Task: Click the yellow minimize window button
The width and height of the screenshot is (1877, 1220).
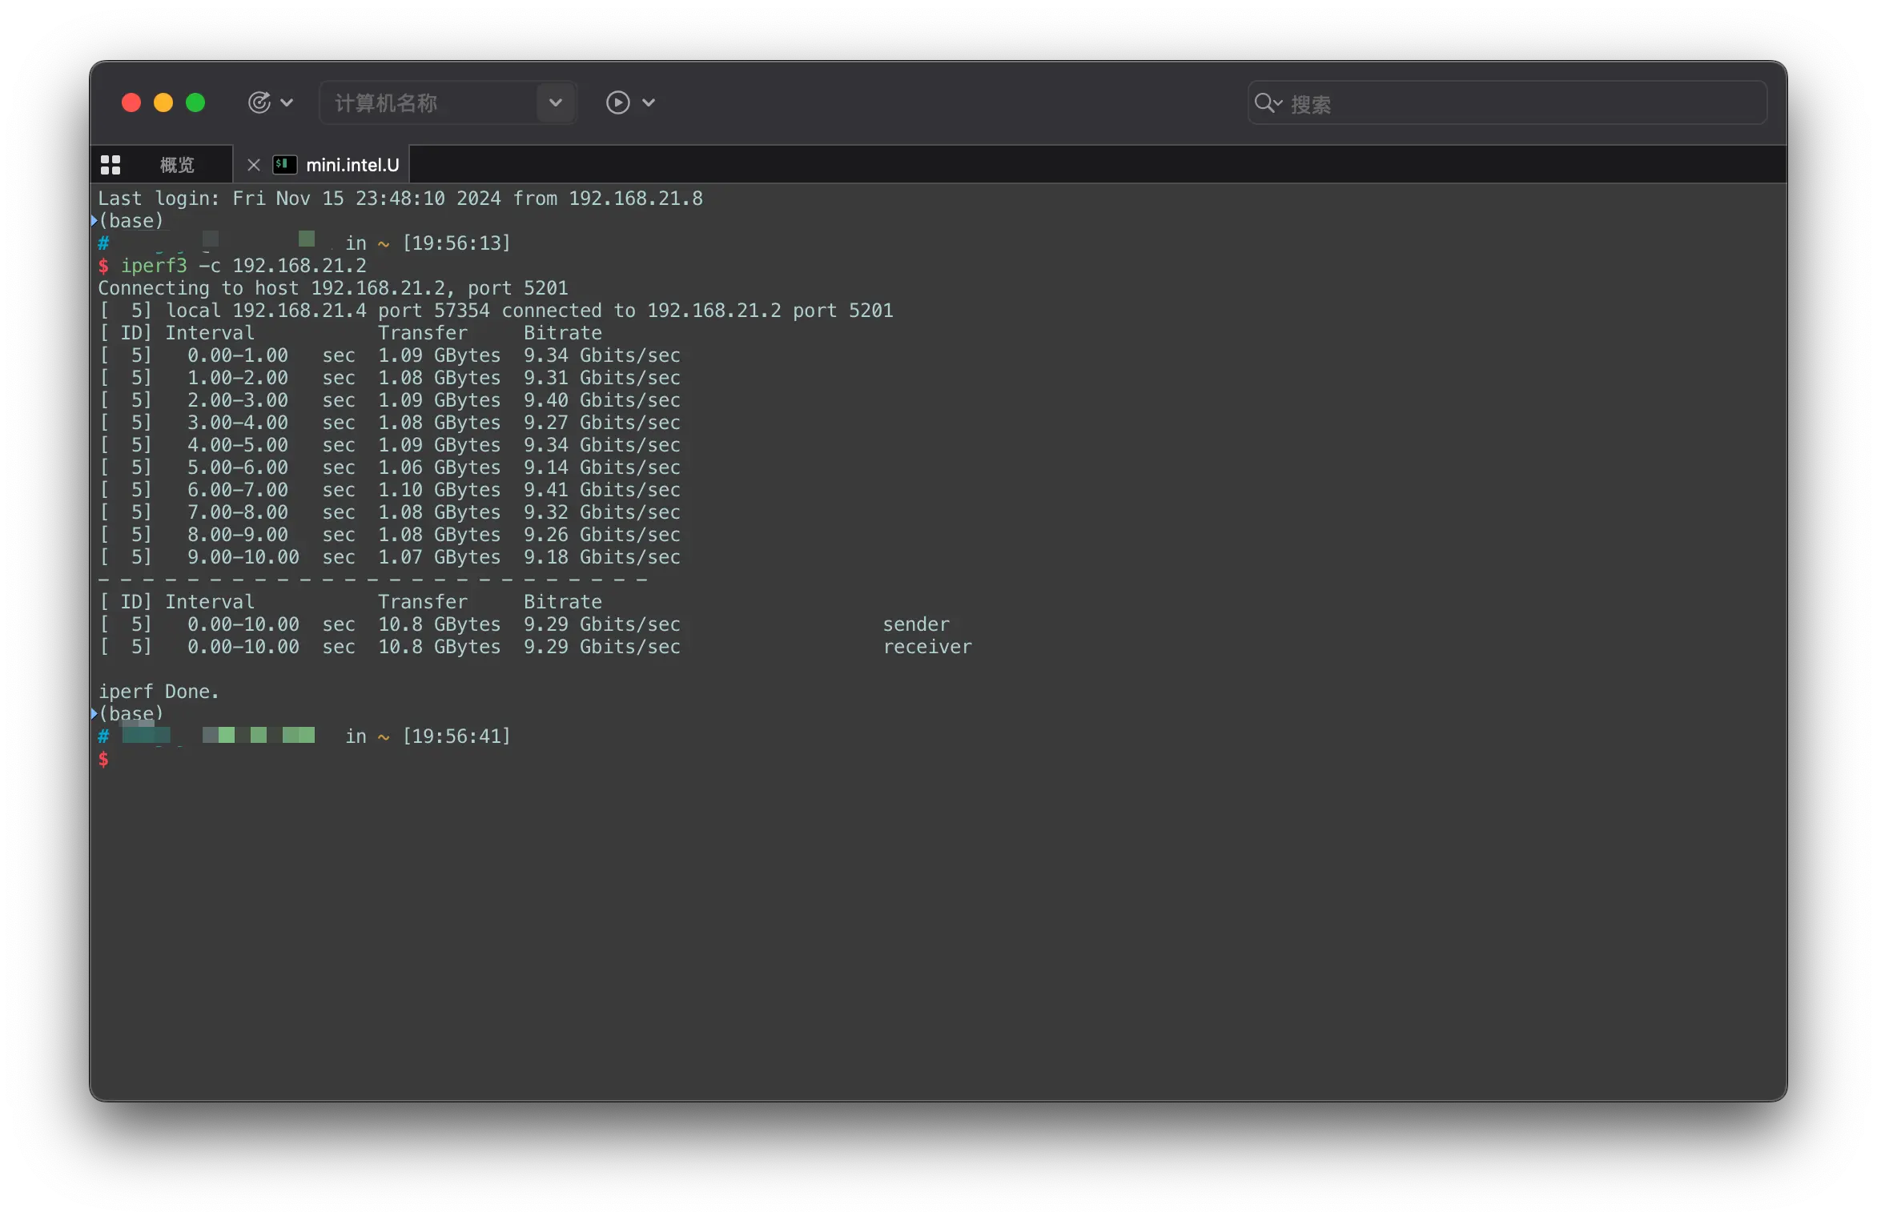Action: (163, 102)
